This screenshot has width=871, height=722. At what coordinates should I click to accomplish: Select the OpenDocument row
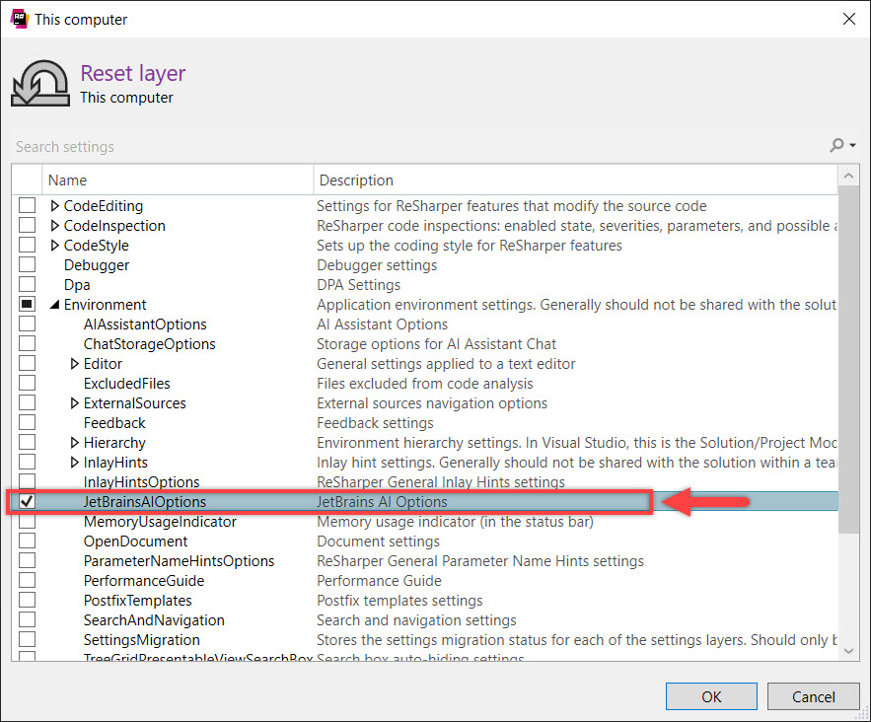(425, 541)
